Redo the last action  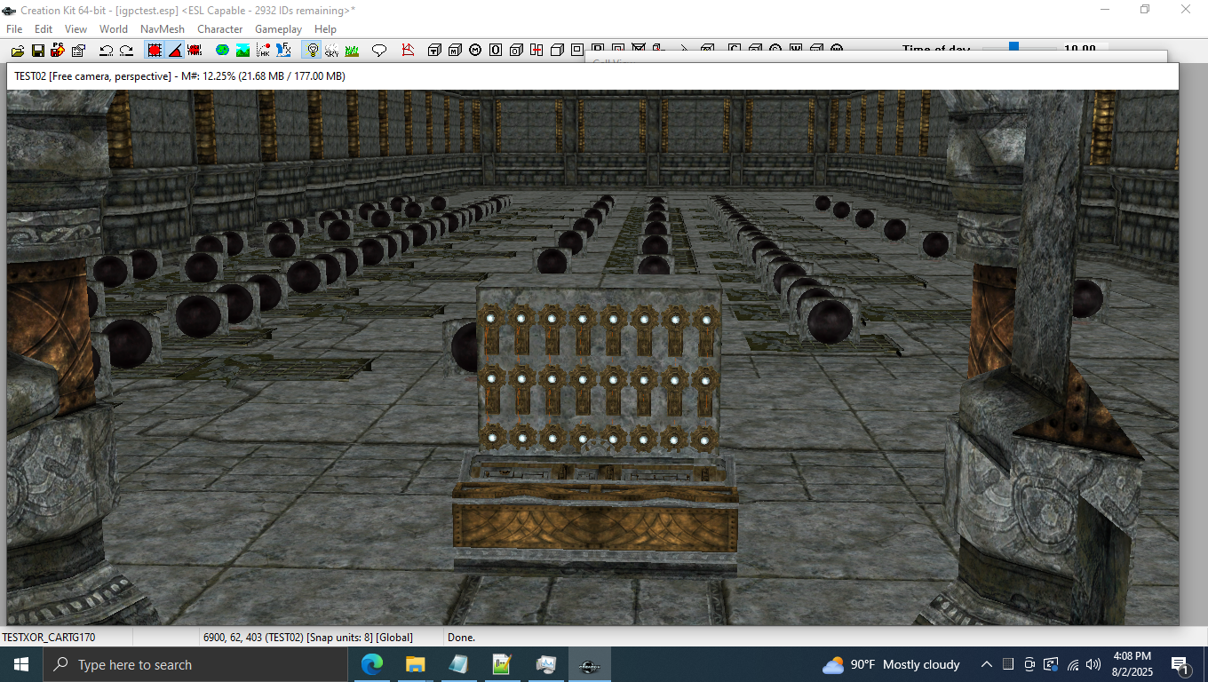126,51
